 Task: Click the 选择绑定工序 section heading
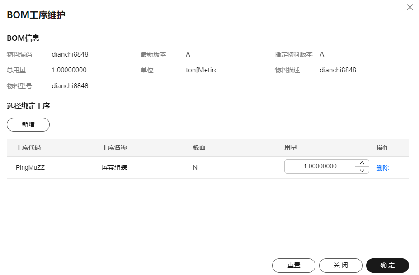pyautogui.click(x=28, y=106)
